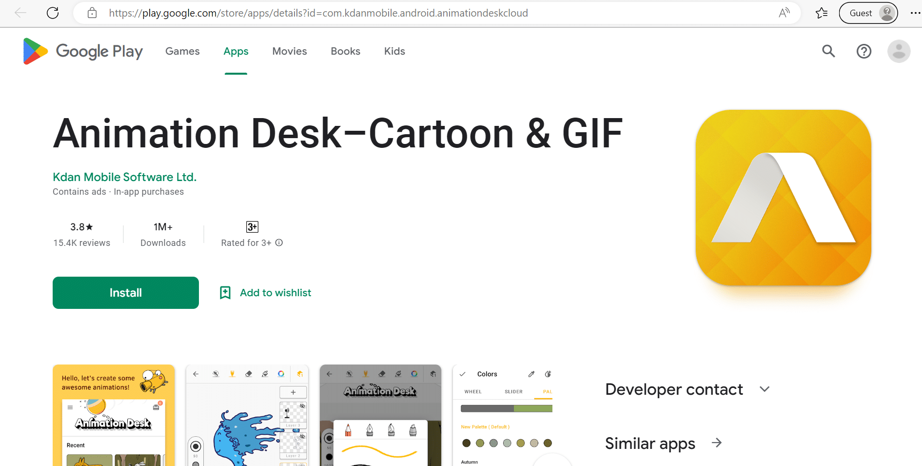The width and height of the screenshot is (922, 466).
Task: Click the 15.4K reviews text
Action: 82,243
